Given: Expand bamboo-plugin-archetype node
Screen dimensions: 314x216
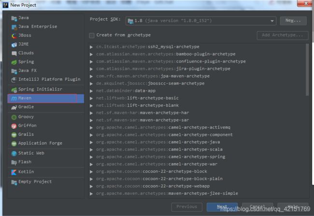Looking at the screenshot, I should [91, 54].
